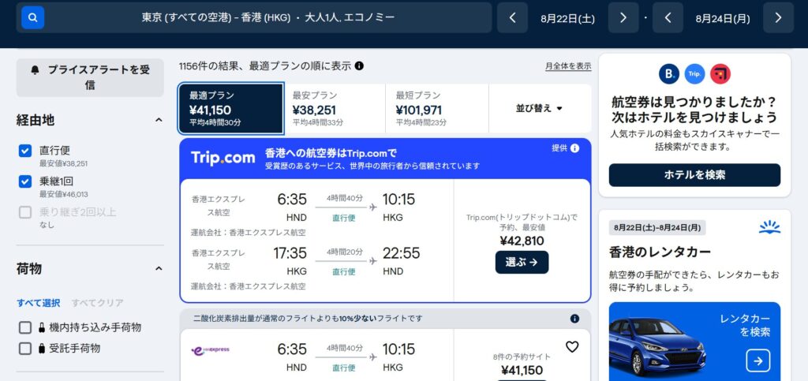
Task: Enable 機内持ち込み手荷物 cabin baggage checkbox
Action: (25, 327)
